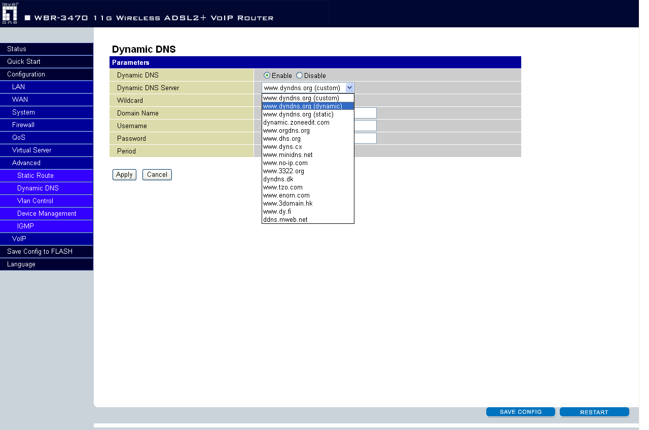Pick dynamic.zoneedit.com from the list

pos(308,122)
